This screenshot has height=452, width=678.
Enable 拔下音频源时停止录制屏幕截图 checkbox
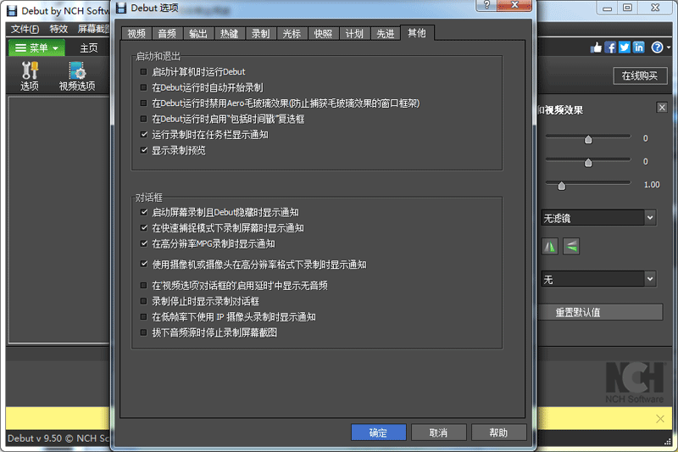pyautogui.click(x=144, y=332)
